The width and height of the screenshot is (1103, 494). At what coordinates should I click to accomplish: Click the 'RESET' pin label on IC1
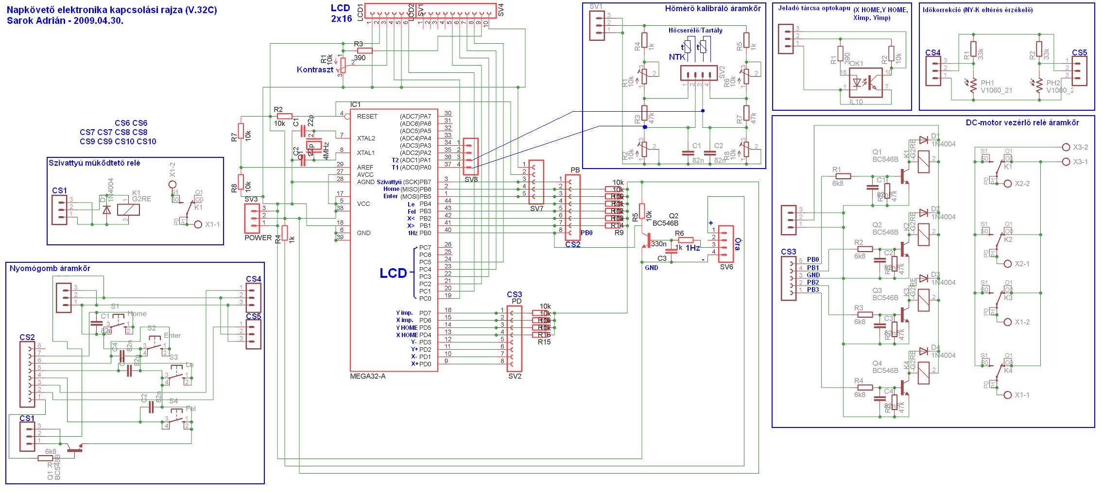[x=367, y=117]
